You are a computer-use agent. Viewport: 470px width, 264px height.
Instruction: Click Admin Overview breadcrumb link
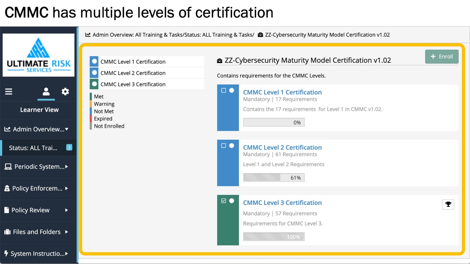click(138, 35)
